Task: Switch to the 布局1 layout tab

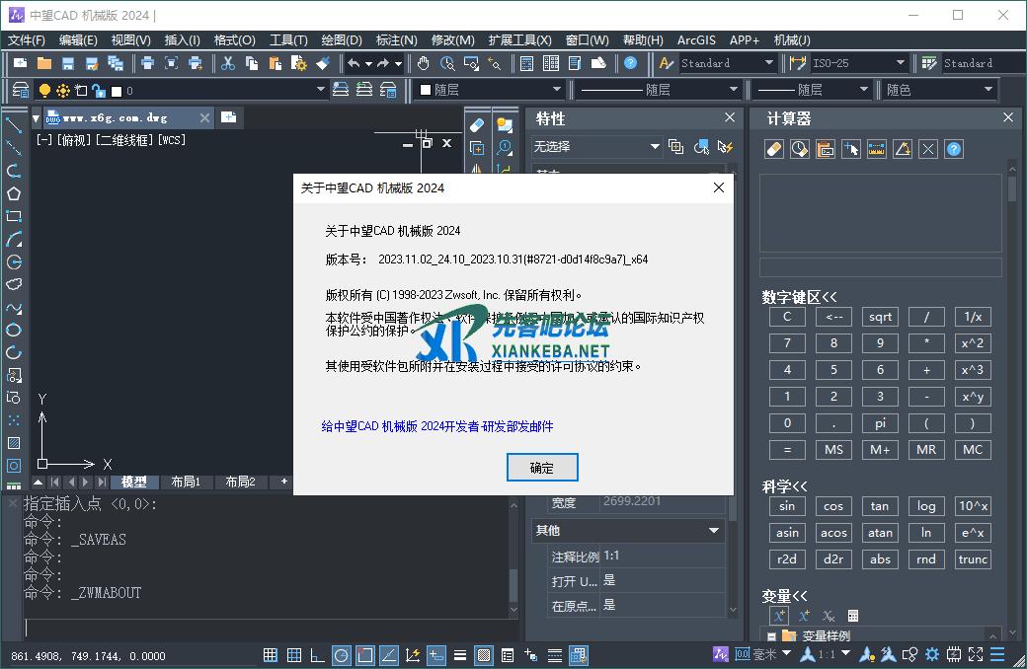Action: pyautogui.click(x=186, y=482)
